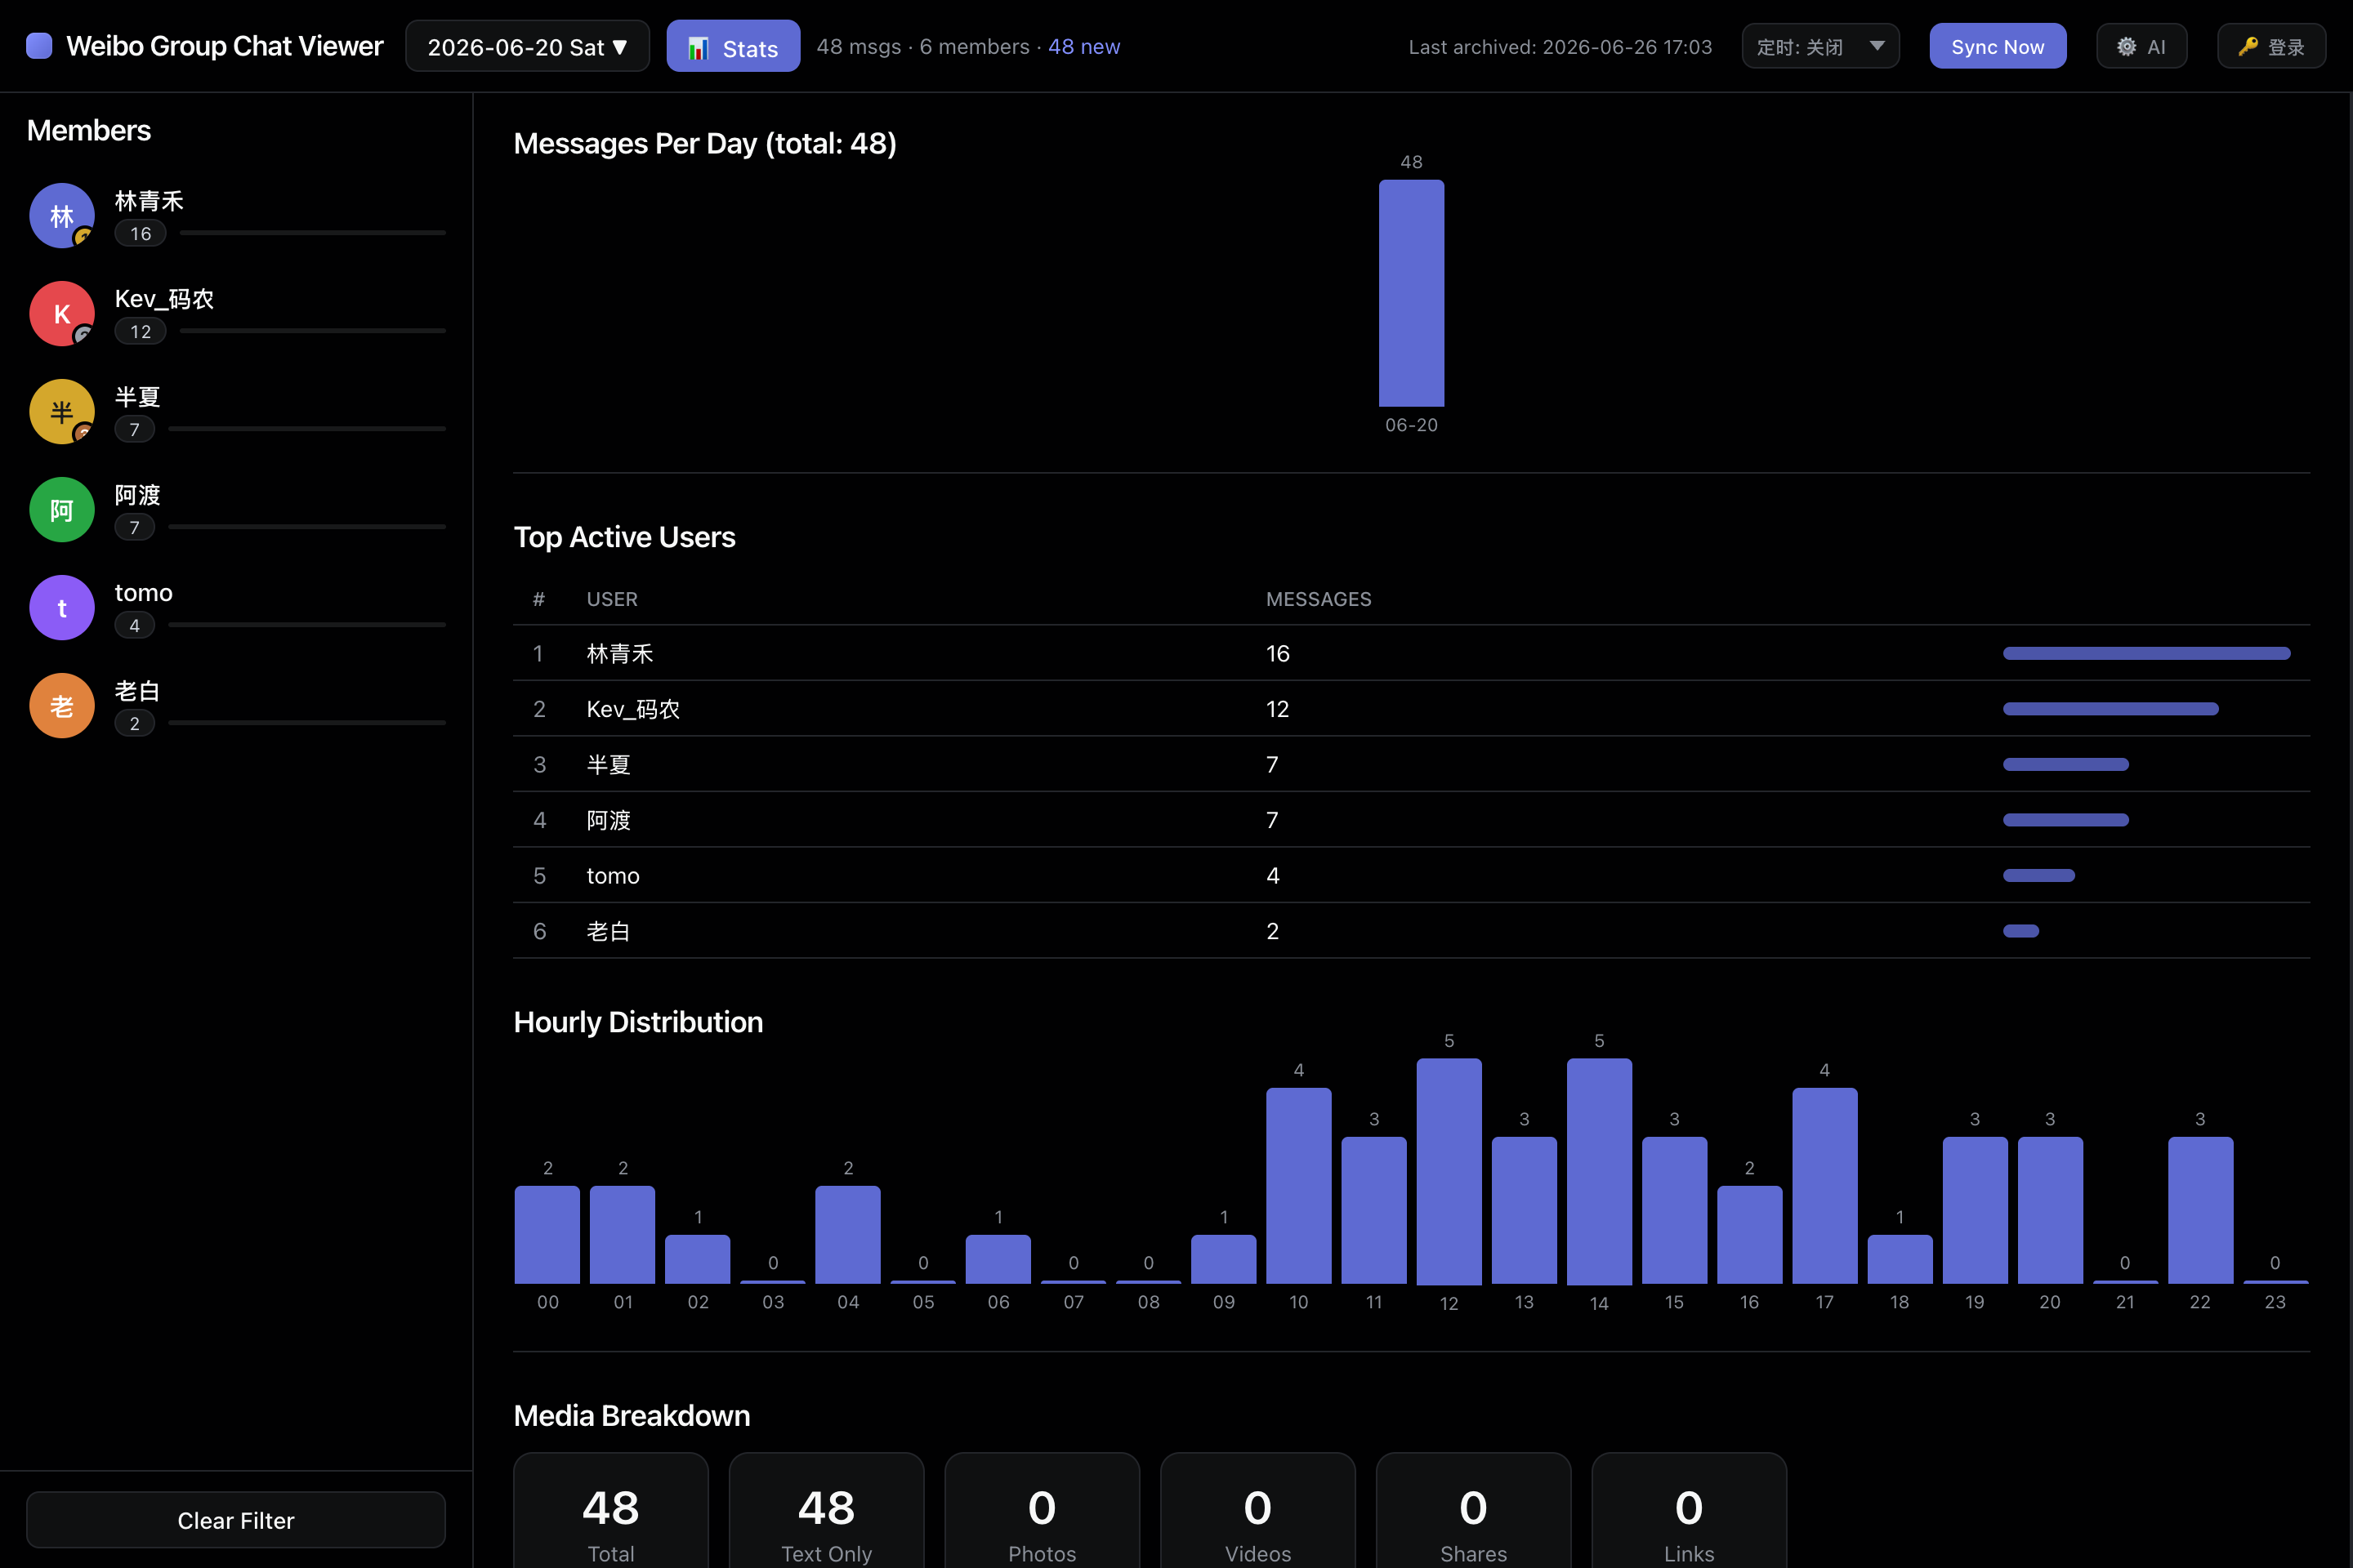Click the Weibo Group Chat Viewer logo icon
2353x1568 pixels.
pyautogui.click(x=39, y=46)
